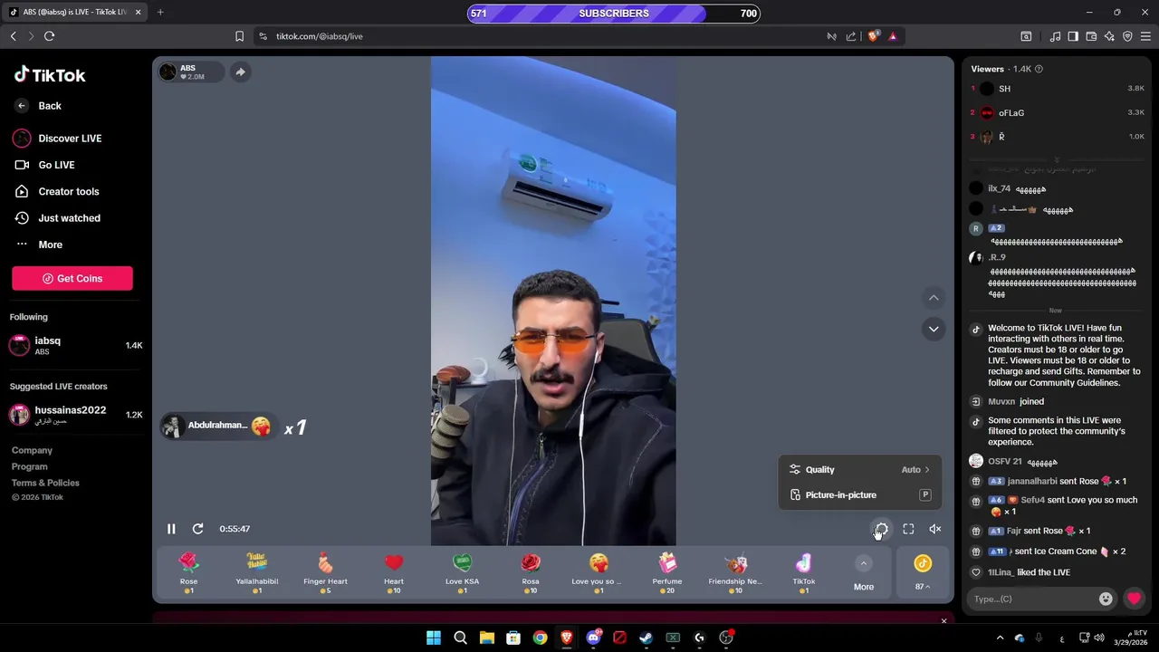Screen dimensions: 1159x652
Task: Send the Love you so much gift
Action: pyautogui.click(x=599, y=573)
